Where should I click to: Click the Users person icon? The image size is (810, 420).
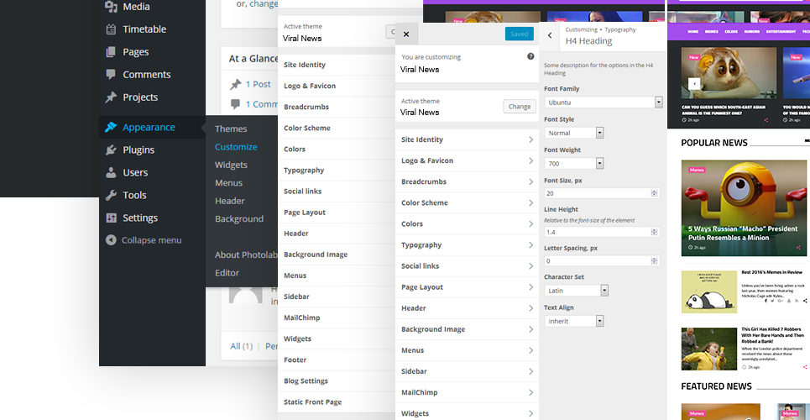click(111, 172)
